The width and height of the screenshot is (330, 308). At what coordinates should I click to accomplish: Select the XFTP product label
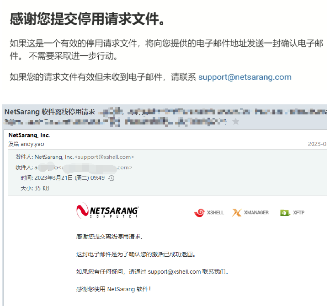pyautogui.click(x=298, y=212)
